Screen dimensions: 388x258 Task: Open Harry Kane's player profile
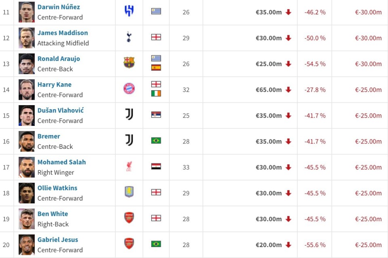(x=55, y=85)
